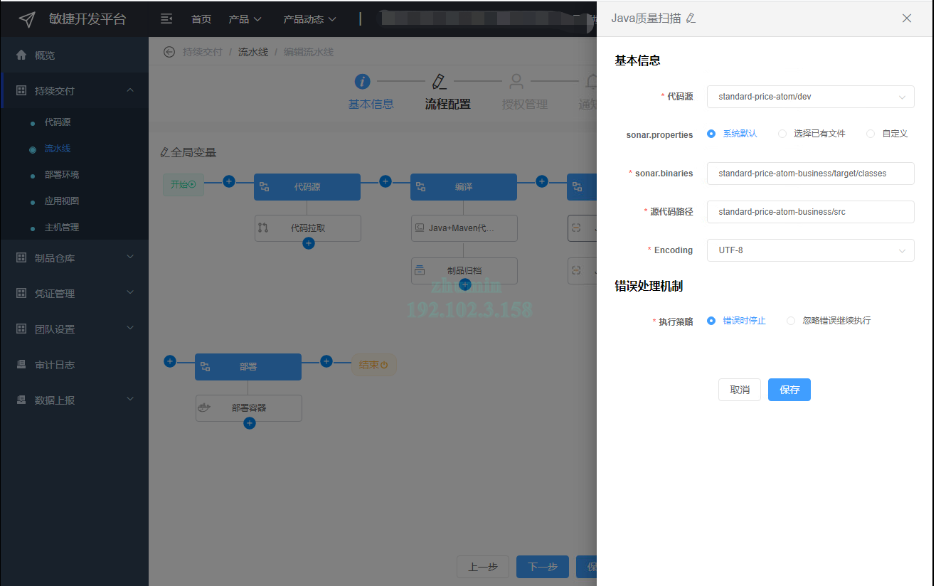Click the plus icon after 开始 node
The image size is (936, 586).
pyautogui.click(x=229, y=181)
